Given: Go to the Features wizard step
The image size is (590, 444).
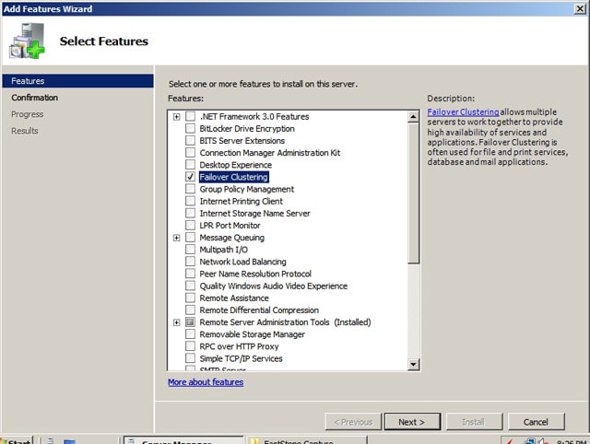Looking at the screenshot, I should (x=77, y=81).
